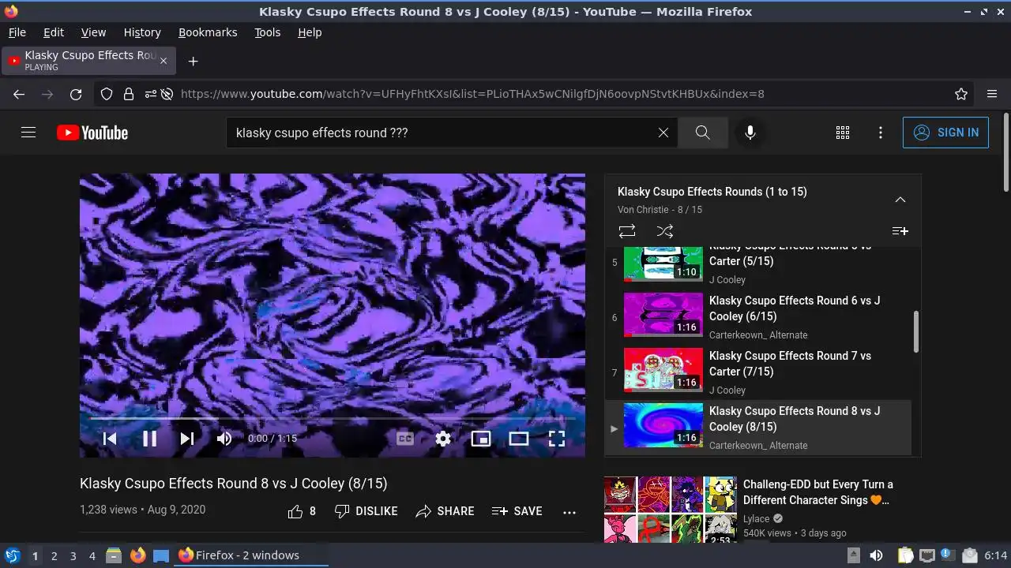Open the Help menu

310,32
